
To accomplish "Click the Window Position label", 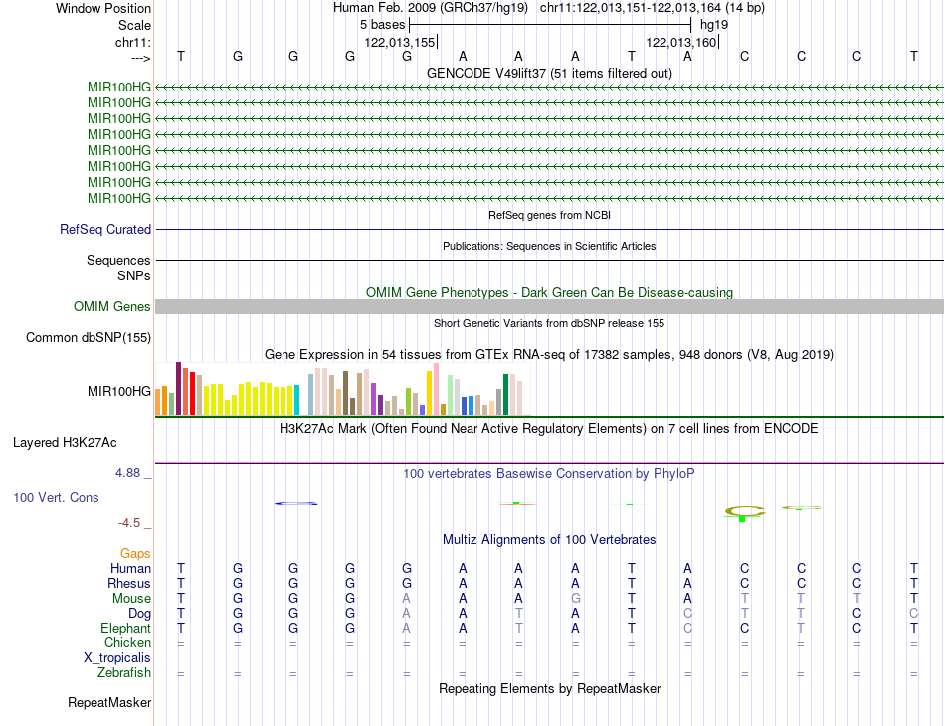I will click(103, 8).
